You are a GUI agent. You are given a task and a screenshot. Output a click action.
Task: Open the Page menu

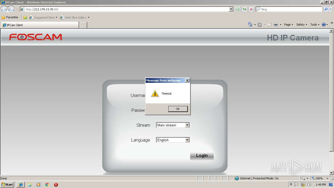coord(289,25)
